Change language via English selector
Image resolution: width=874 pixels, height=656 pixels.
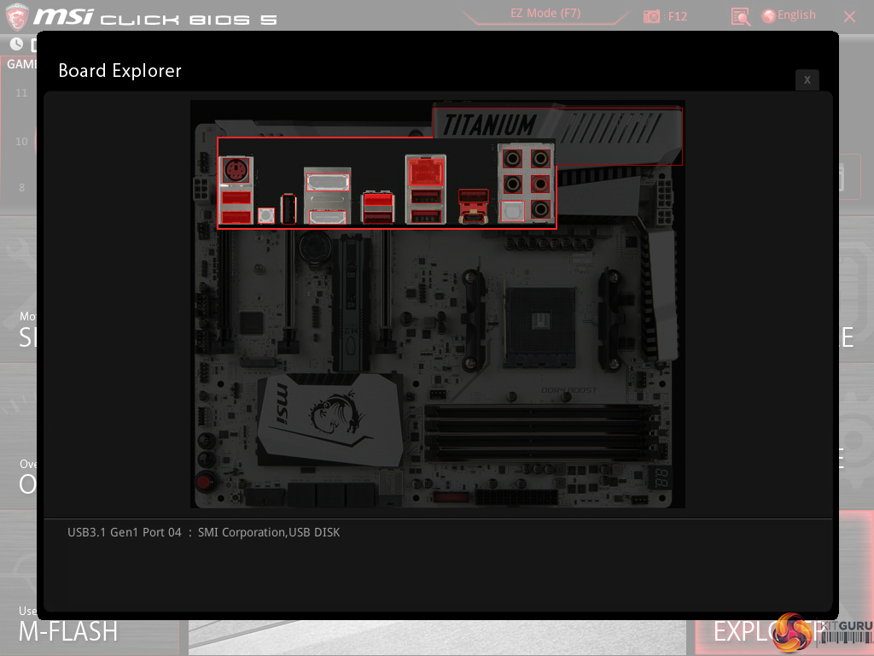point(790,15)
